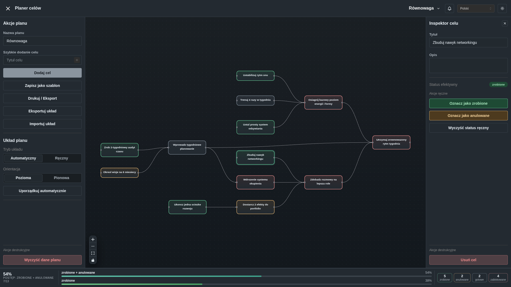Viewport: 511px width, 287px height.
Task: Zoom in on the canvas with plus icon
Action: (93, 239)
